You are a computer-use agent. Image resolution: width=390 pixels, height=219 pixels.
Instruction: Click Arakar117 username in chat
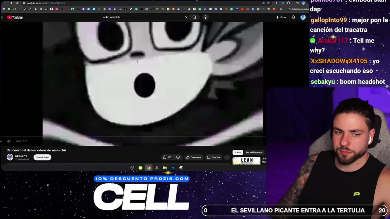point(333,40)
